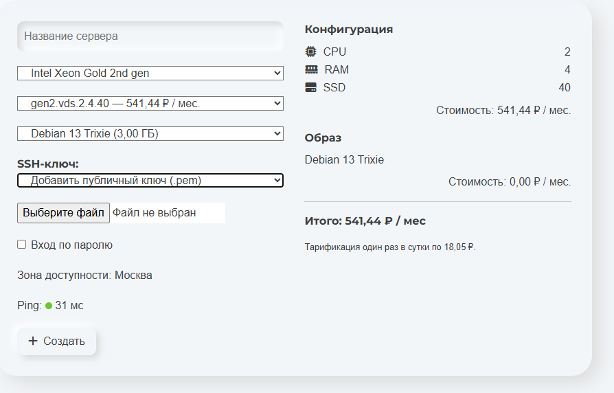Click the 'Конфигурация' heading
Screen dimensions: 614x393
(348, 30)
